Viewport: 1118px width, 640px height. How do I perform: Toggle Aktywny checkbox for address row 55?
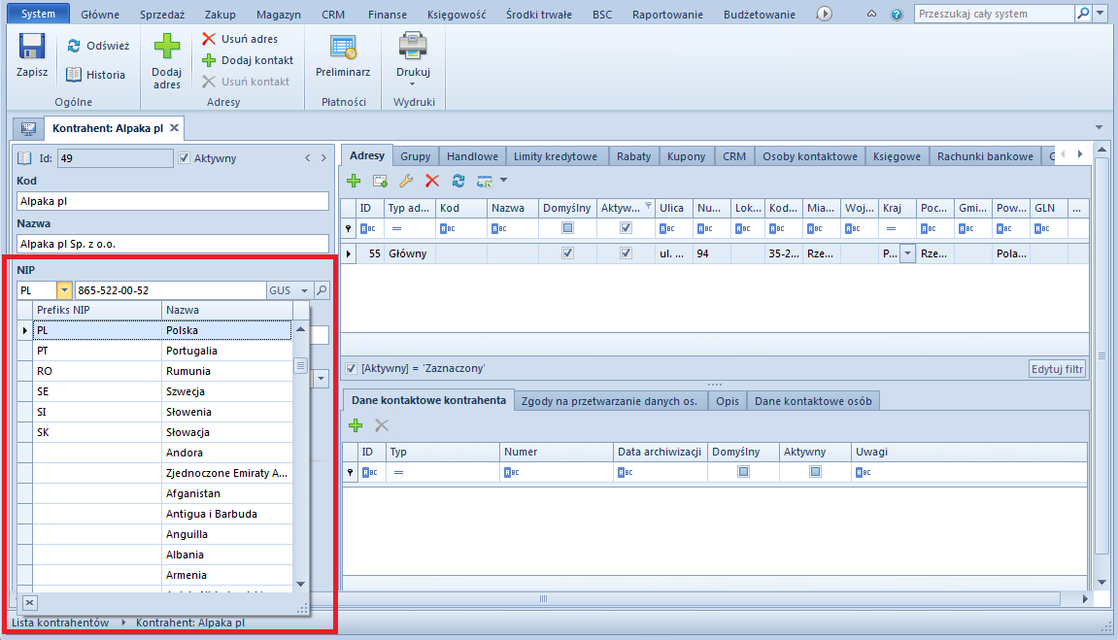point(627,253)
